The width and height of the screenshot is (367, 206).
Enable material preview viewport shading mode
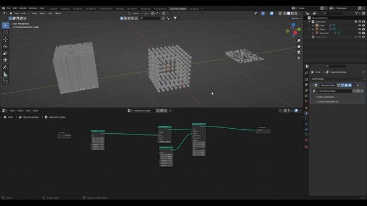point(292,14)
